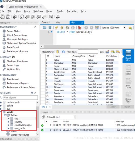Image resolution: width=135 pixels, height=141 pixels.
Task: Collapse the Tables node under world
Action: pyautogui.click(x=5, y=115)
